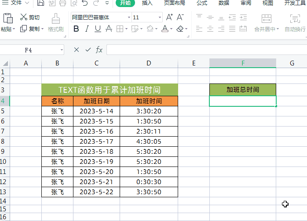Image resolution: width=307 pixels, height=221 pixels.
Task: Select column D header
Action: [149, 63]
